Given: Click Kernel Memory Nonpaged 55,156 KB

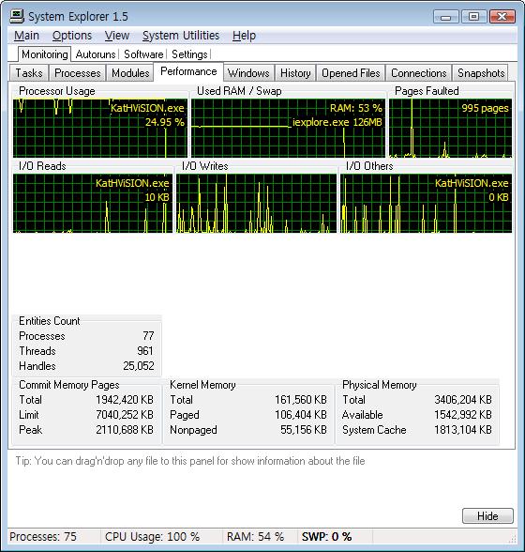Looking at the screenshot, I should 304,430.
